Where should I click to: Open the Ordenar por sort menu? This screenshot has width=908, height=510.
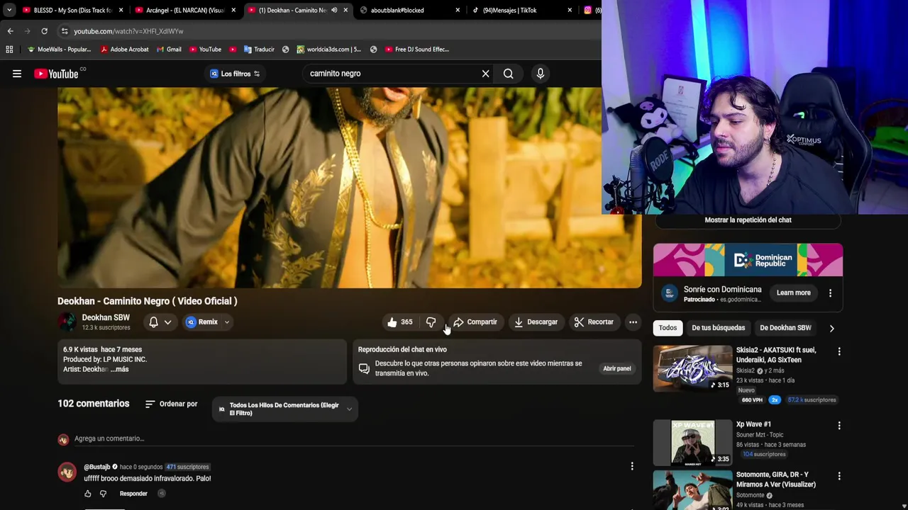171,404
